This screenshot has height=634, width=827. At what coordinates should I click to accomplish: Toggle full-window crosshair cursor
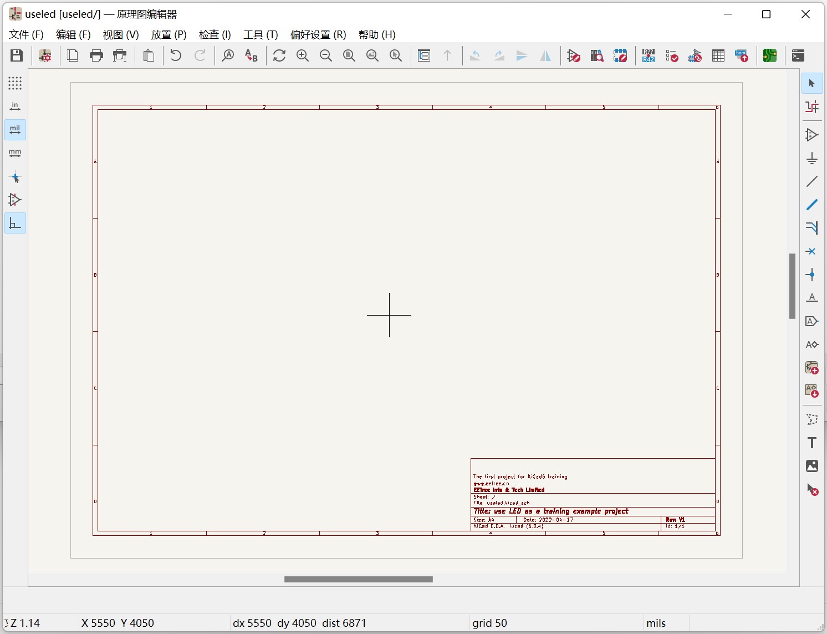(x=15, y=177)
